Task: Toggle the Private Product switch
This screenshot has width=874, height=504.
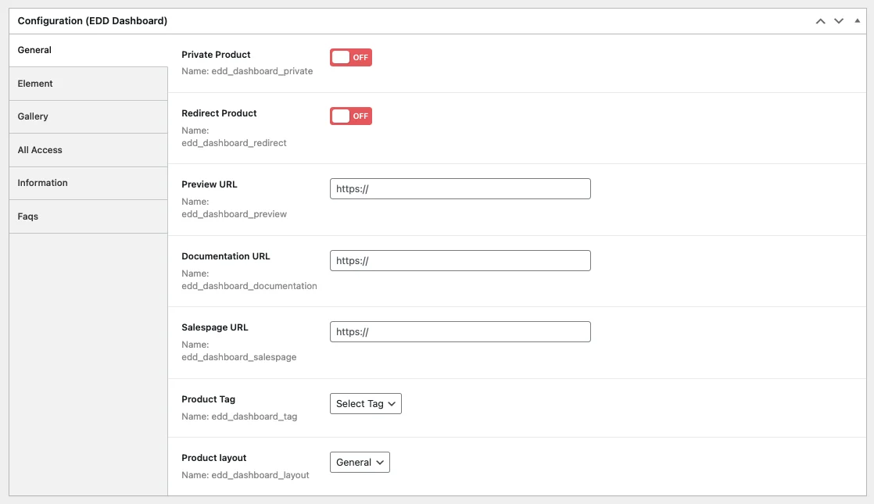Action: tap(350, 57)
